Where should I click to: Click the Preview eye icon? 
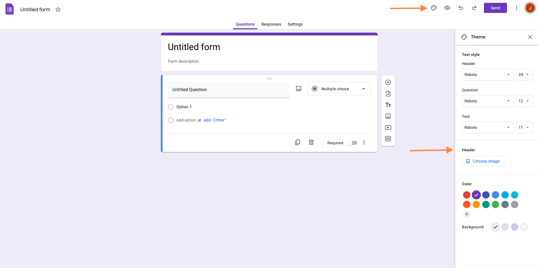[447, 8]
